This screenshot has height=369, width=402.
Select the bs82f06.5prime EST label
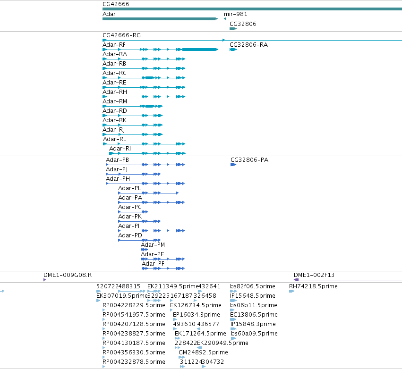point(253,286)
